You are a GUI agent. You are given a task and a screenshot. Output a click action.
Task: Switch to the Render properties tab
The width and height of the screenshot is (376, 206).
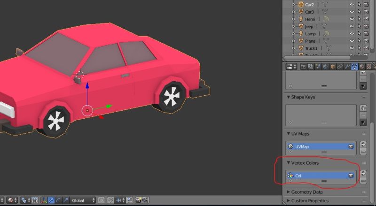pyautogui.click(x=304, y=67)
